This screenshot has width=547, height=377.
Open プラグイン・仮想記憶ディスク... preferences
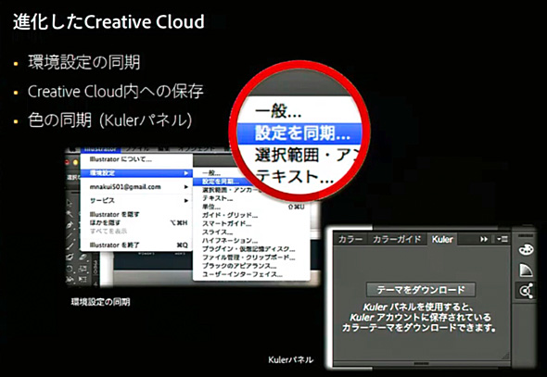click(248, 249)
